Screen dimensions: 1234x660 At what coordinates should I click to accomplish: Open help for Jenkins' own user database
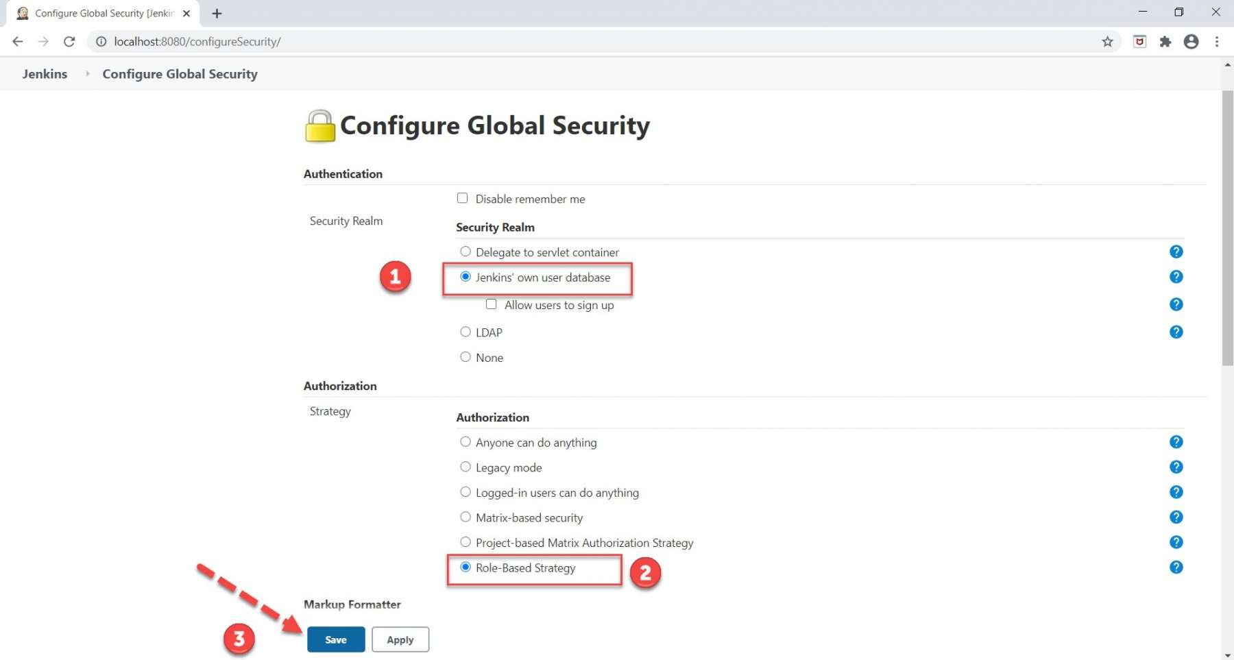pyautogui.click(x=1176, y=277)
